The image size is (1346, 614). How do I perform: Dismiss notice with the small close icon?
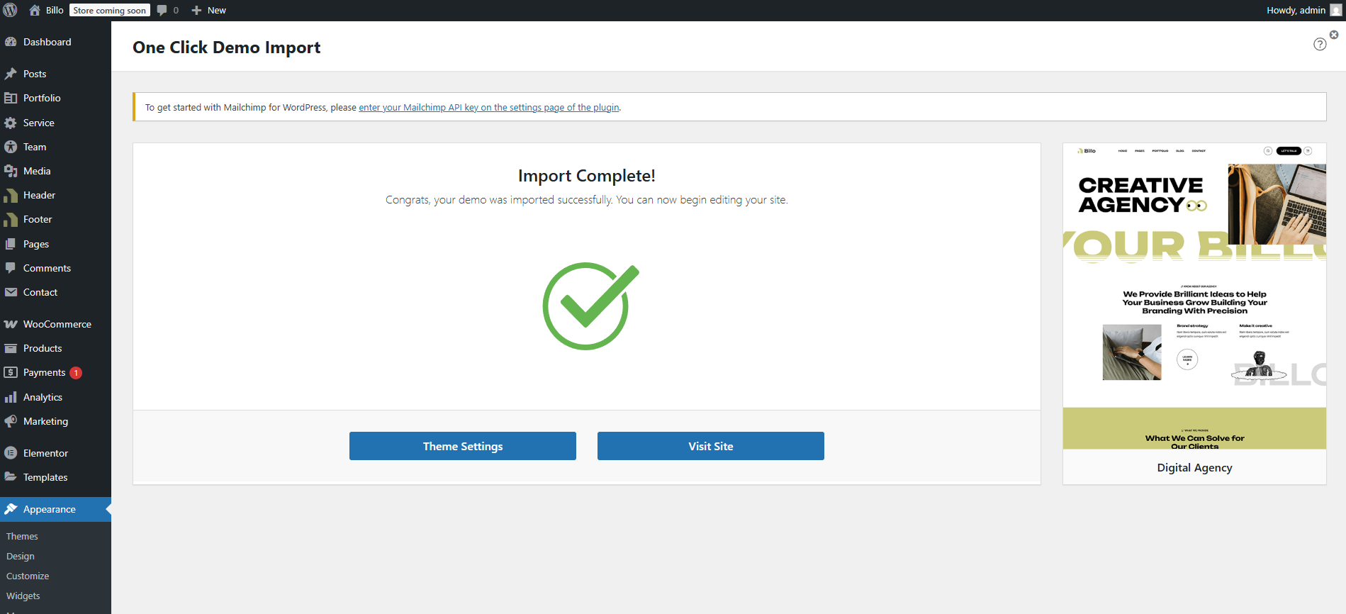click(1333, 35)
